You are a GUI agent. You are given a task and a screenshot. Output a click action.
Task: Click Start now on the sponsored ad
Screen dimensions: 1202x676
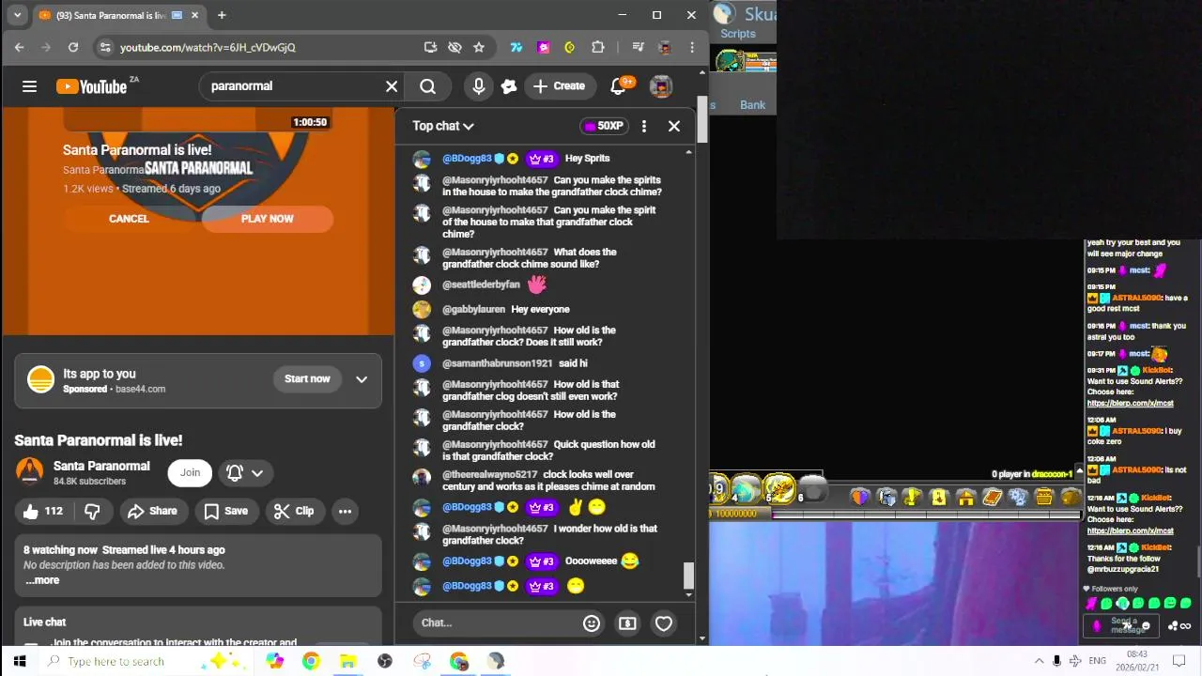click(x=307, y=379)
